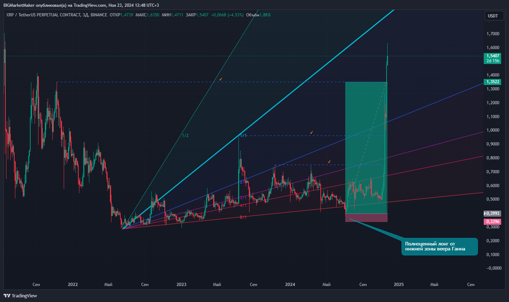Select the XRP / TetherUS PERPETUAL CONTRACT title
The width and height of the screenshot is (509, 302).
click(x=43, y=15)
